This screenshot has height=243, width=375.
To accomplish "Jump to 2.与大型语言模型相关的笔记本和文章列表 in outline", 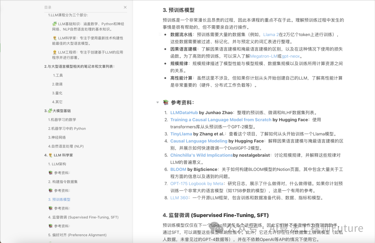I will click(x=80, y=66).
